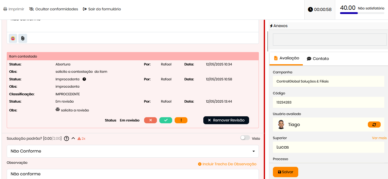Toggle the Visto switch
The image size is (388, 179).
coord(245,138)
